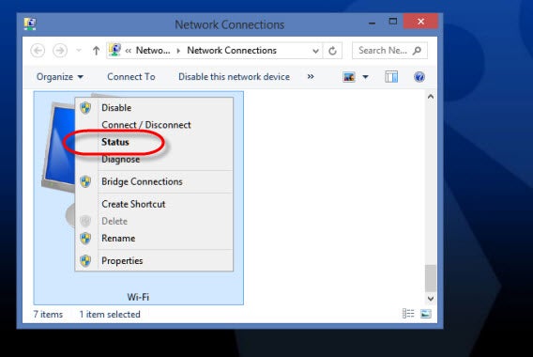
Task: Click '7 items' status text
Action: tap(48, 315)
